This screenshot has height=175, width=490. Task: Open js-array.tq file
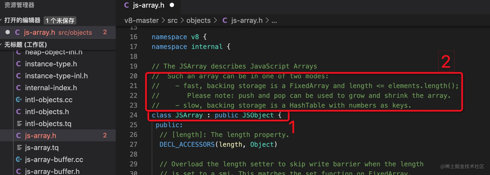tap(42, 148)
